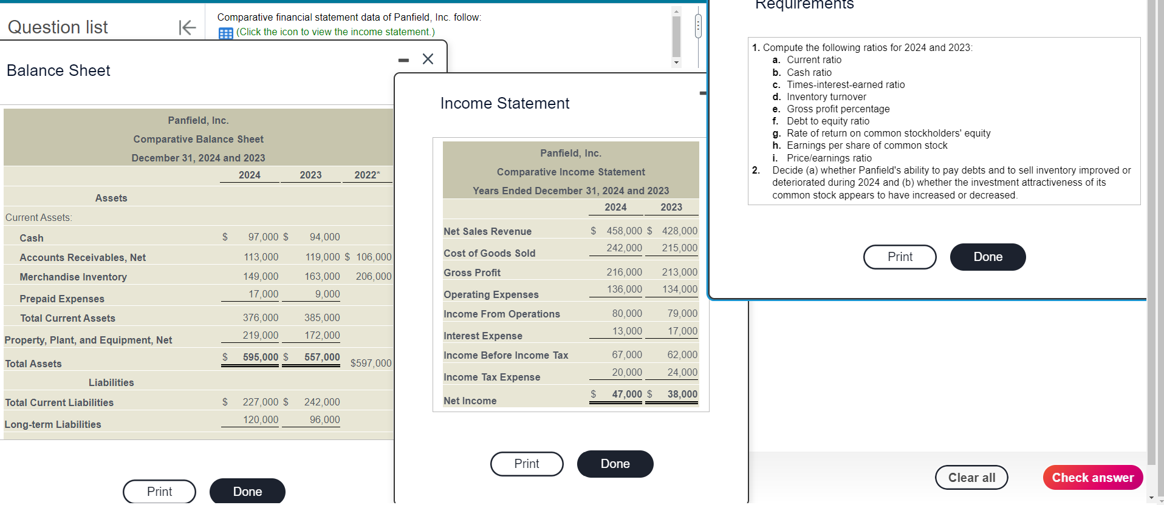Click Interest Expense 13,000 value

tap(627, 331)
